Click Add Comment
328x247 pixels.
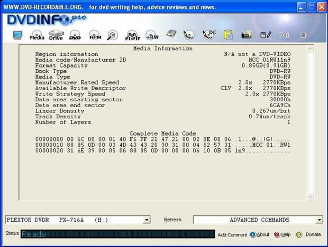(x=232, y=235)
